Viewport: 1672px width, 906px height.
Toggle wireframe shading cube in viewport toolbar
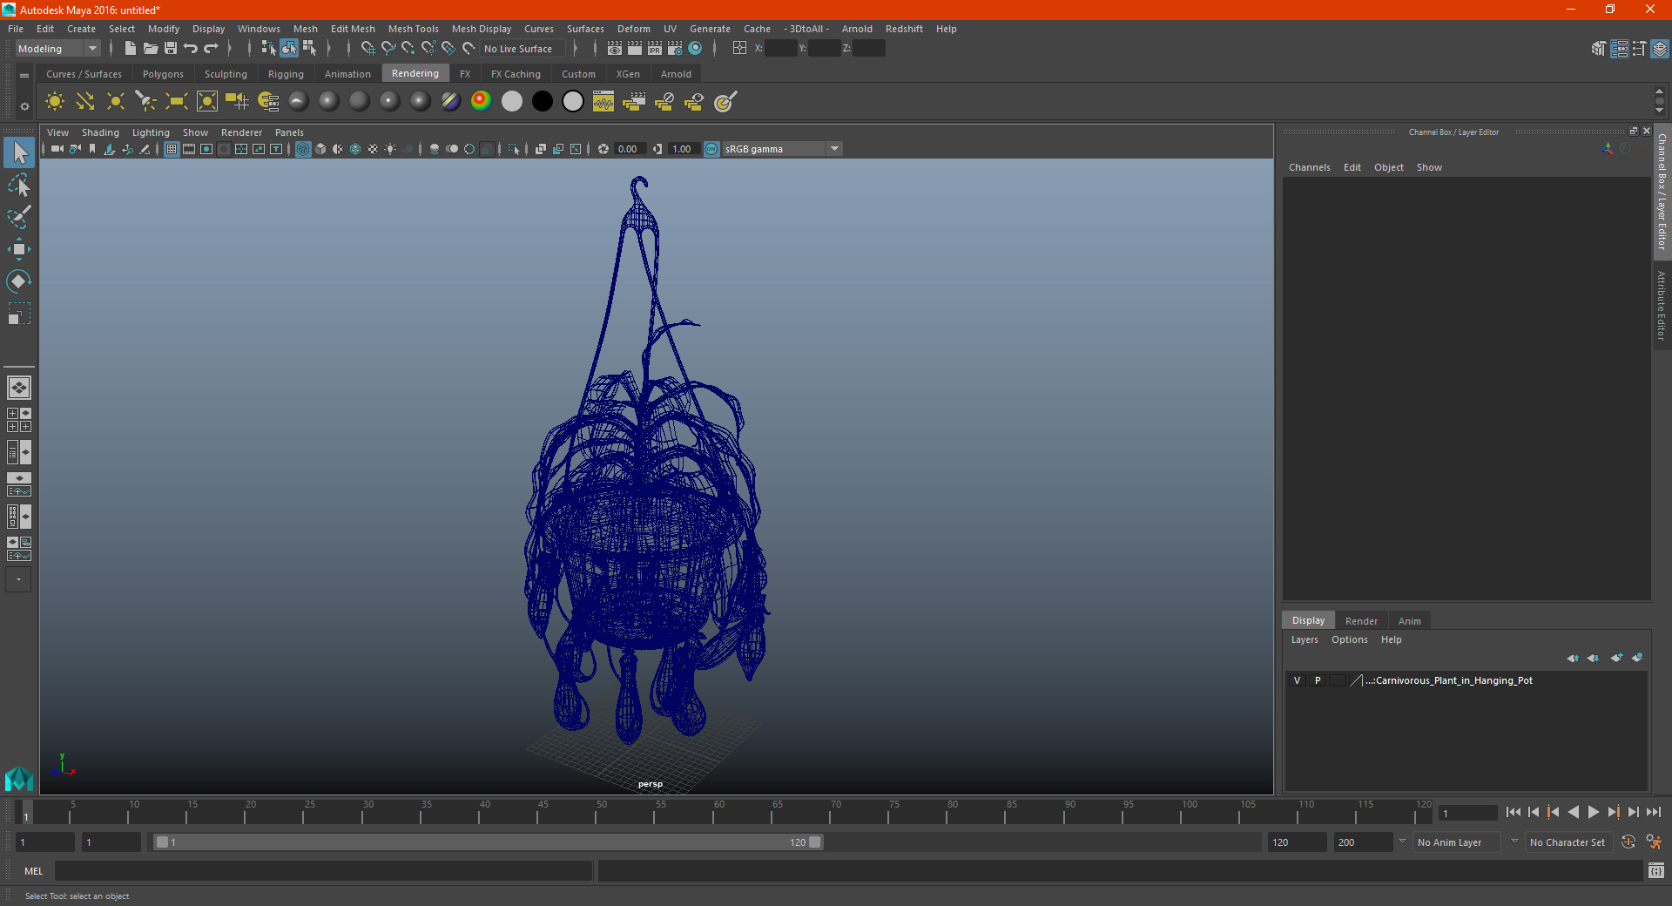303,149
